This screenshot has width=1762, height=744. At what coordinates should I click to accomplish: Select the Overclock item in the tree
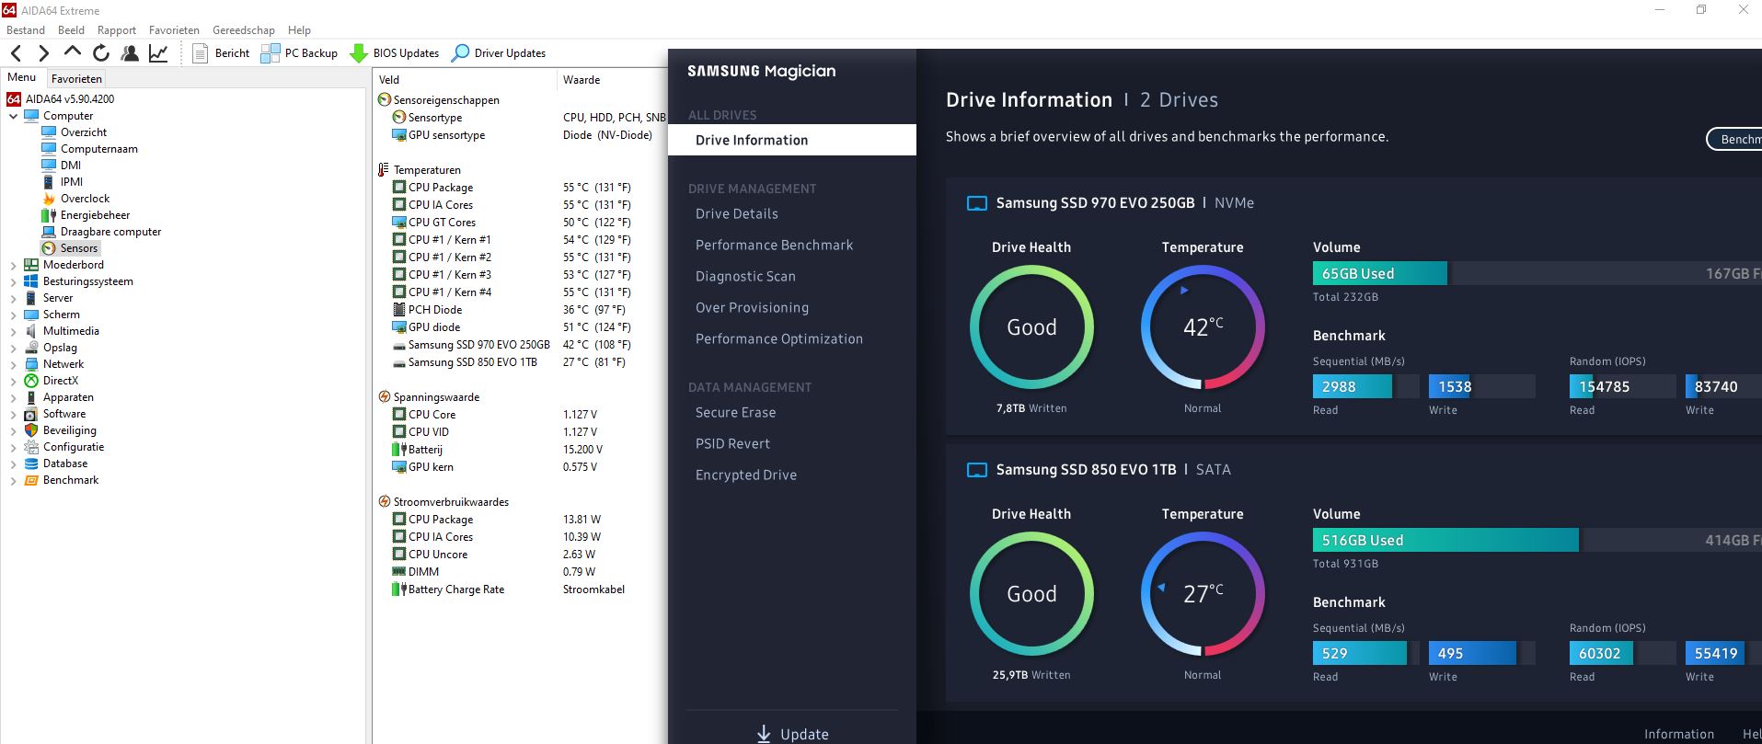(85, 199)
